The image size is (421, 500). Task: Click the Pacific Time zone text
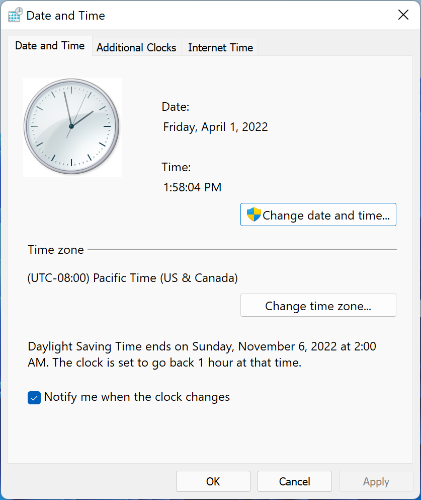[133, 278]
